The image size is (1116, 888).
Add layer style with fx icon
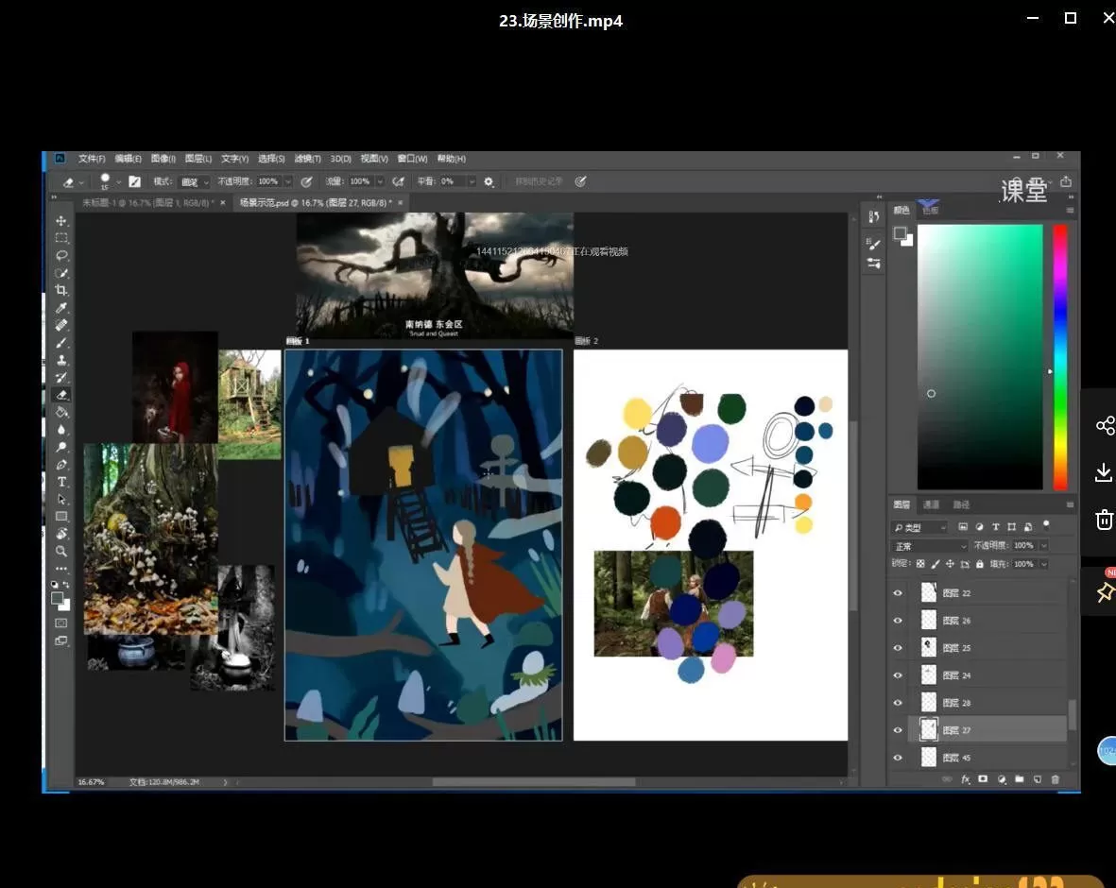tap(966, 779)
